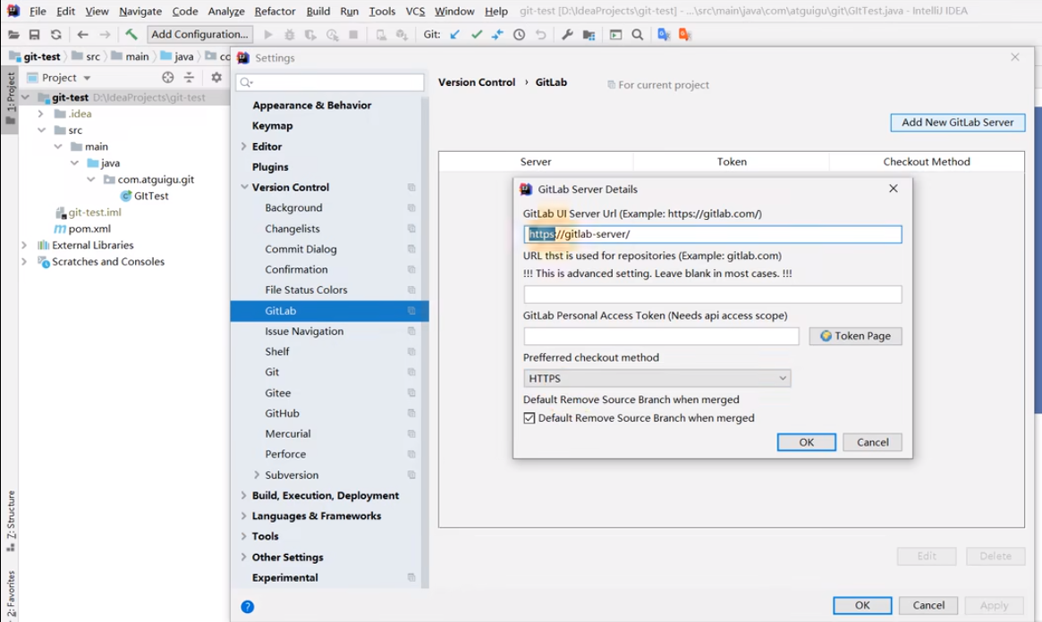Image resolution: width=1042 pixels, height=622 pixels.
Task: Open the Help menu
Action: click(x=496, y=12)
